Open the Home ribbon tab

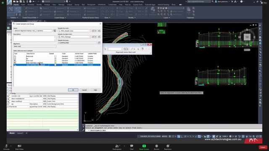click(16, 5)
